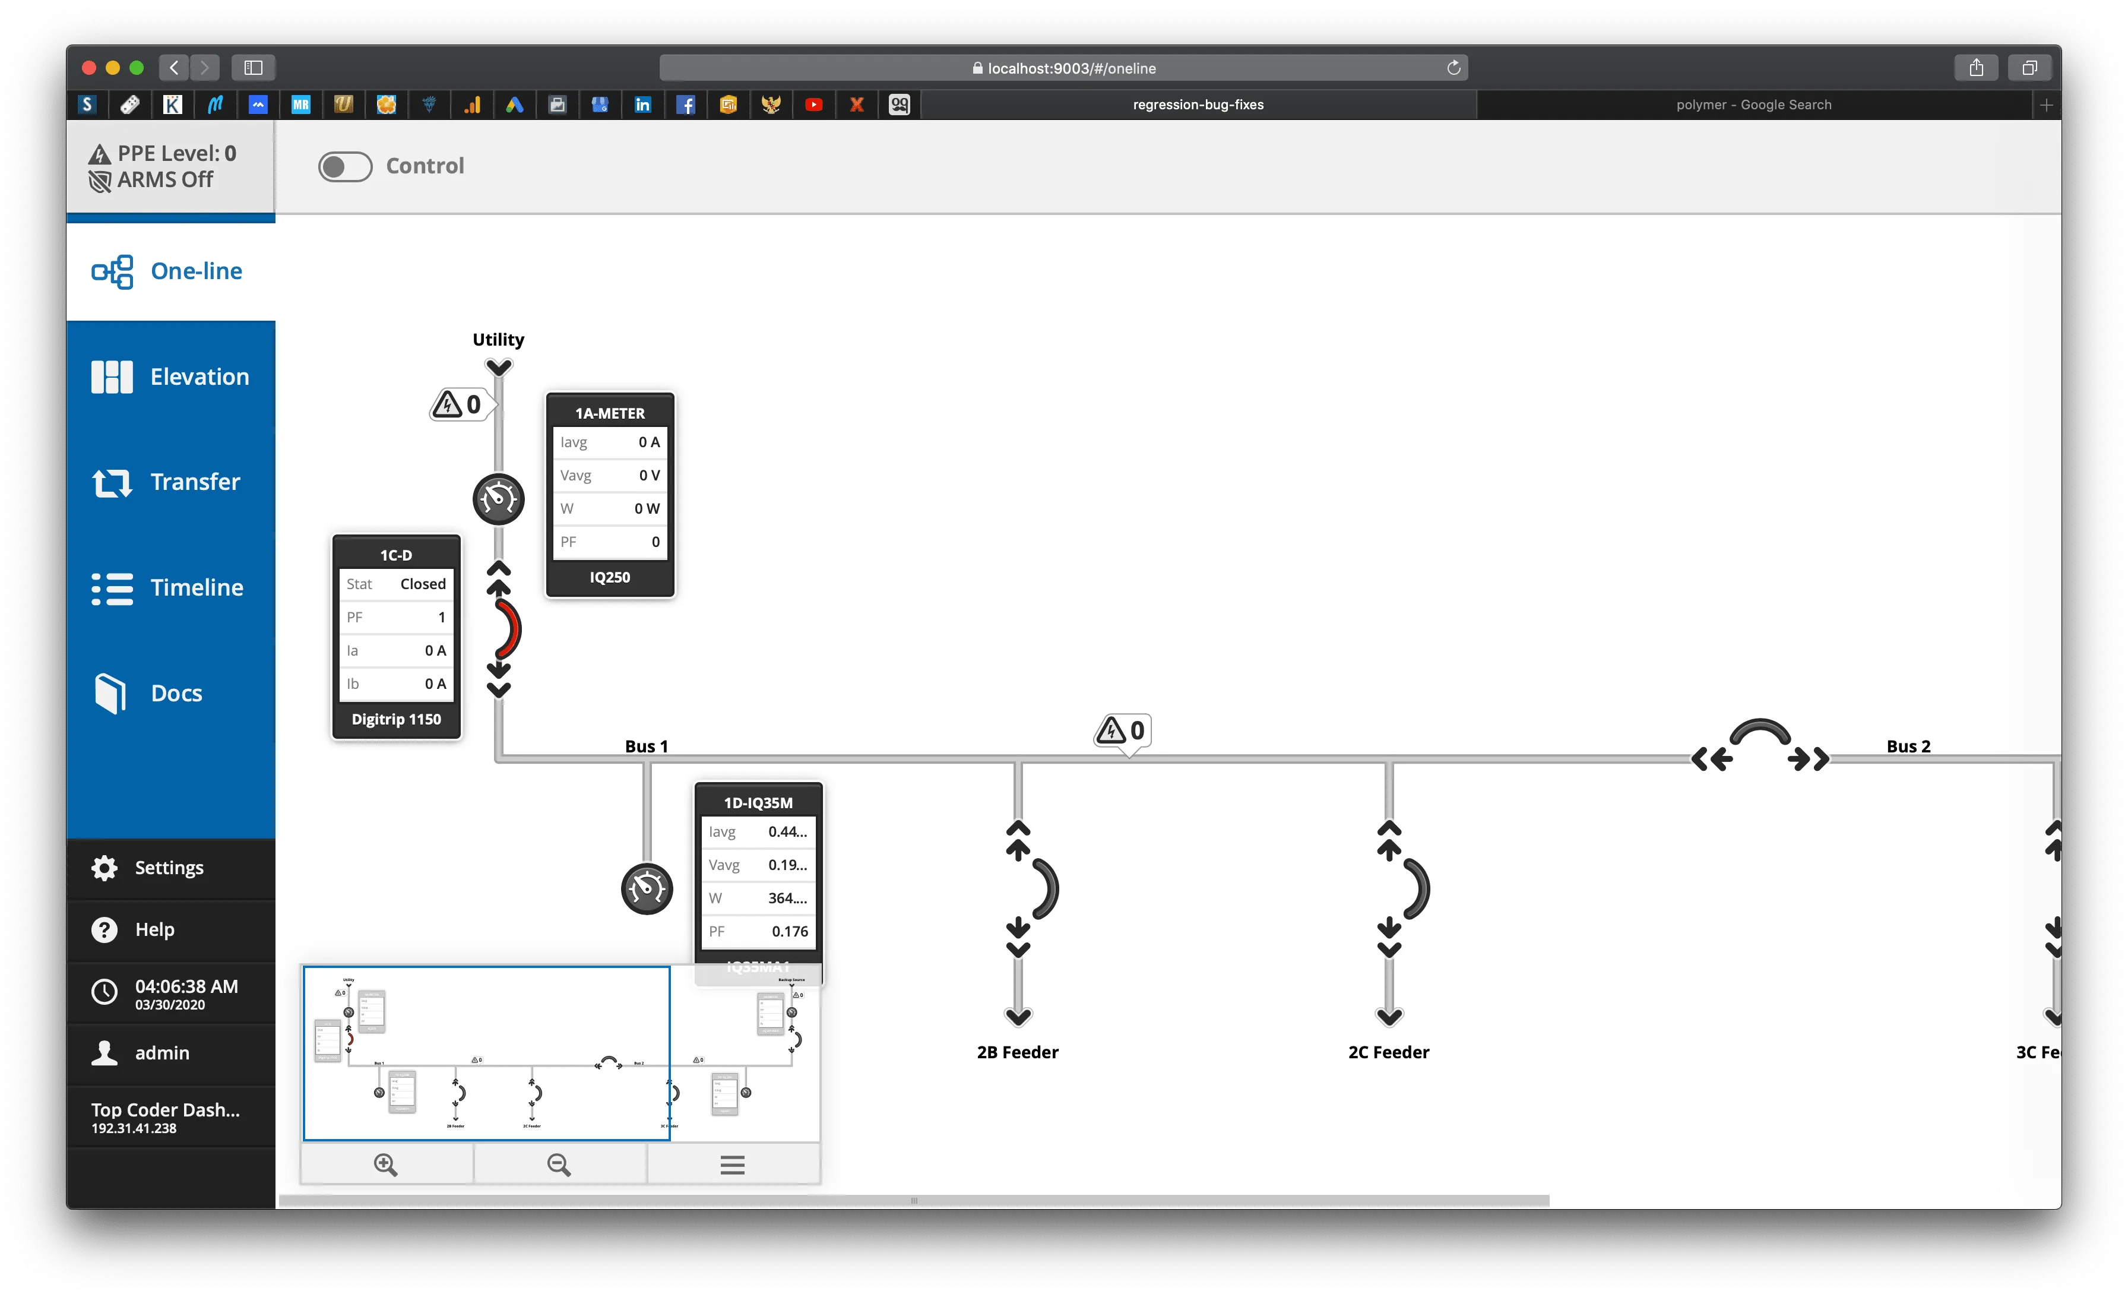This screenshot has height=1297, width=2128.
Task: Open the 1C-D Digitrip data card
Action: (397, 637)
